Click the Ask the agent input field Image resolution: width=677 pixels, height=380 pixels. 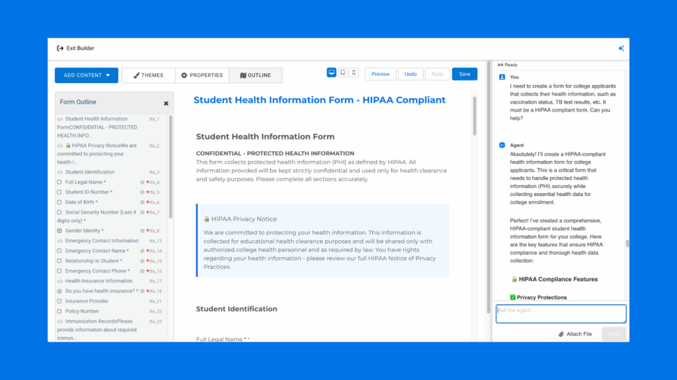pyautogui.click(x=561, y=314)
